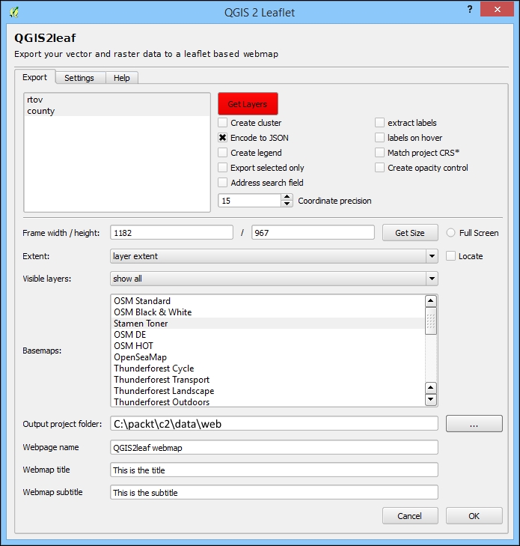Enable the Create cluster checkbox

point(223,123)
